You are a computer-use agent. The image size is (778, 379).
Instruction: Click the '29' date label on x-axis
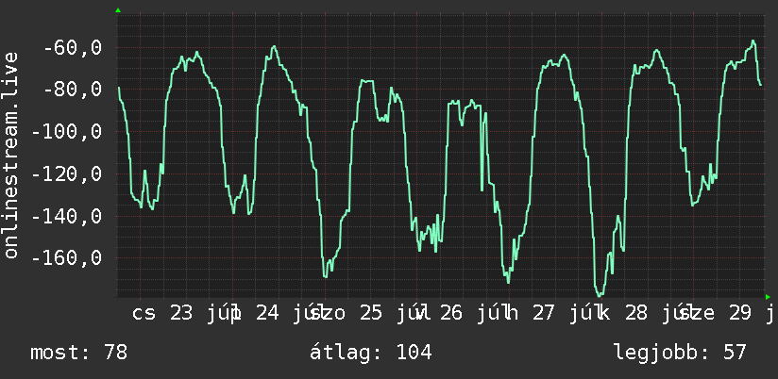click(x=740, y=313)
